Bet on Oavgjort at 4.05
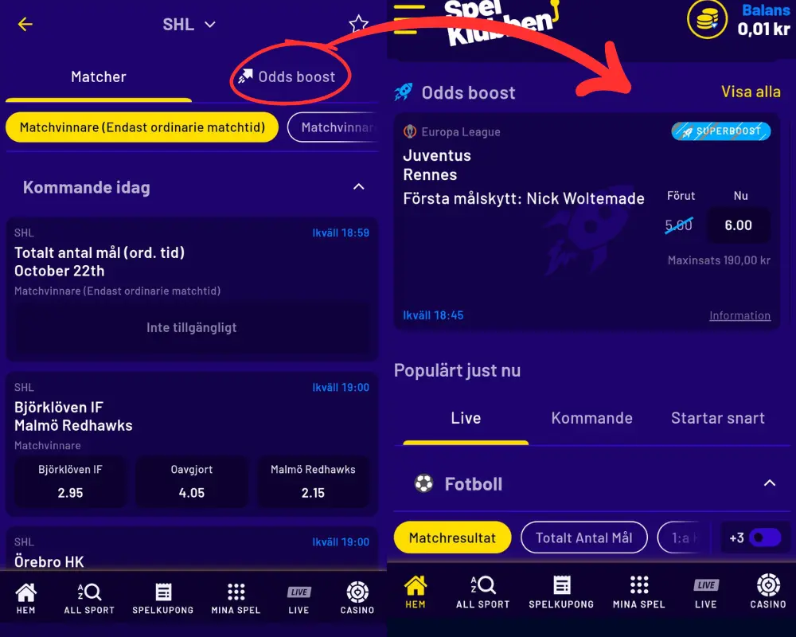796x637 pixels. tap(192, 482)
